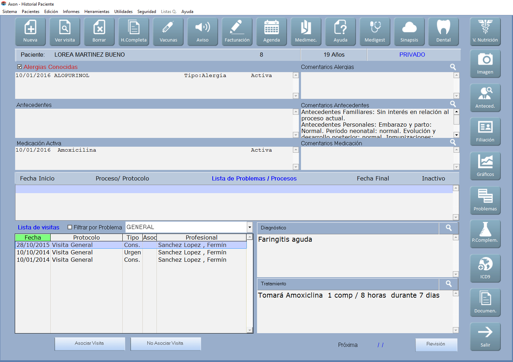
Task: Click the Revisión button
Action: click(x=436, y=344)
